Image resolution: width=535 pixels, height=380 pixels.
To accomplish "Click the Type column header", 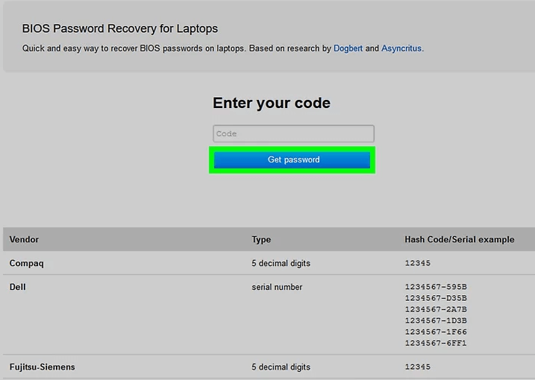I will [261, 240].
